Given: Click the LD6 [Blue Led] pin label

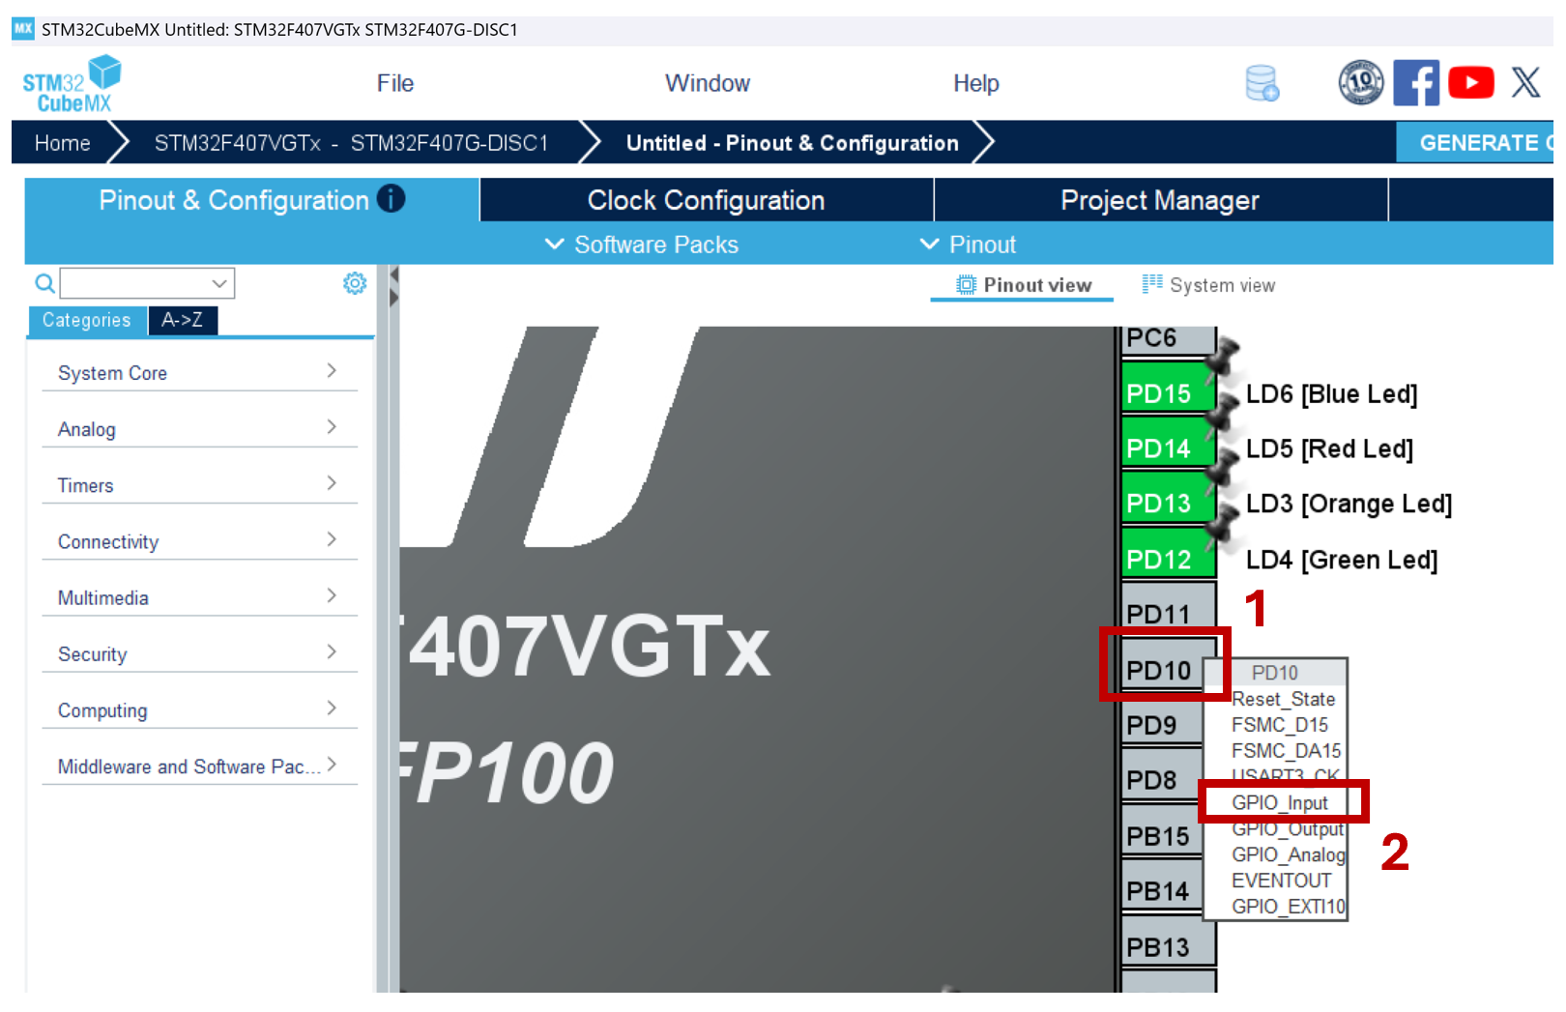Looking at the screenshot, I should click(1331, 394).
